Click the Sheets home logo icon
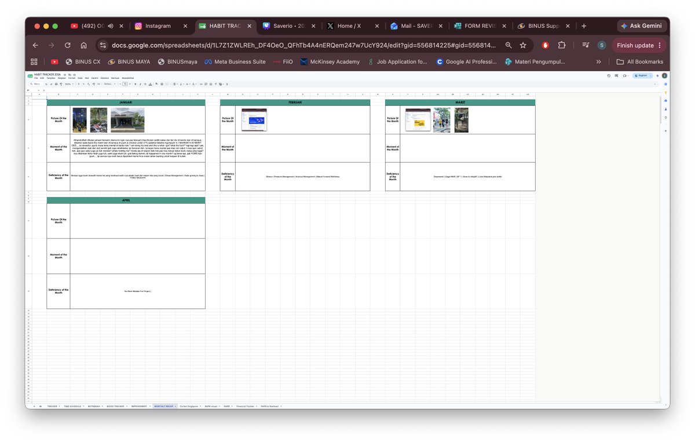 click(30, 76)
